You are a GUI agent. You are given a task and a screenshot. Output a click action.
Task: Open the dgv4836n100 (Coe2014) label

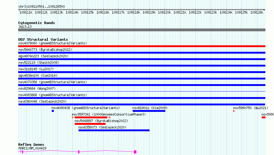pyautogui.click(x=38, y=75)
